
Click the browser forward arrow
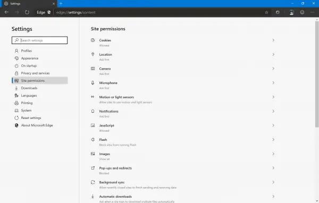pos(16,12)
